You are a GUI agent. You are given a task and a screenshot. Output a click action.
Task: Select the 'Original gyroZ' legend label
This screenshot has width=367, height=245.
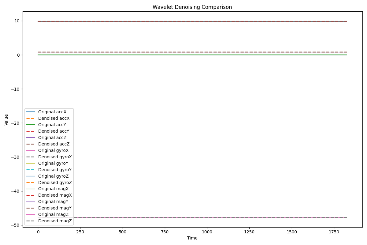coord(53,176)
